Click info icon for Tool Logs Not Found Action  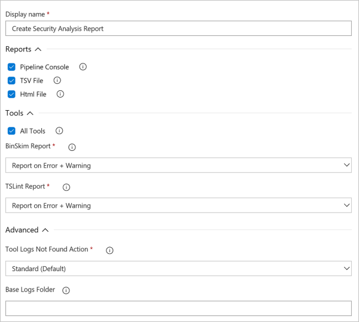click(x=109, y=250)
